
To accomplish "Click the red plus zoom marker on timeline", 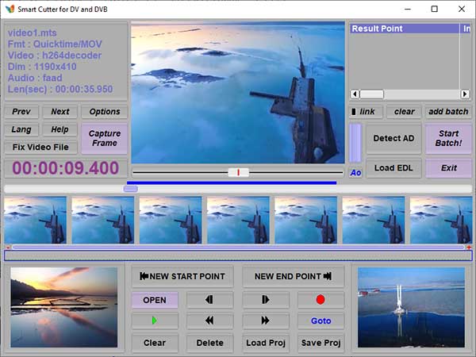I will tap(469, 248).
